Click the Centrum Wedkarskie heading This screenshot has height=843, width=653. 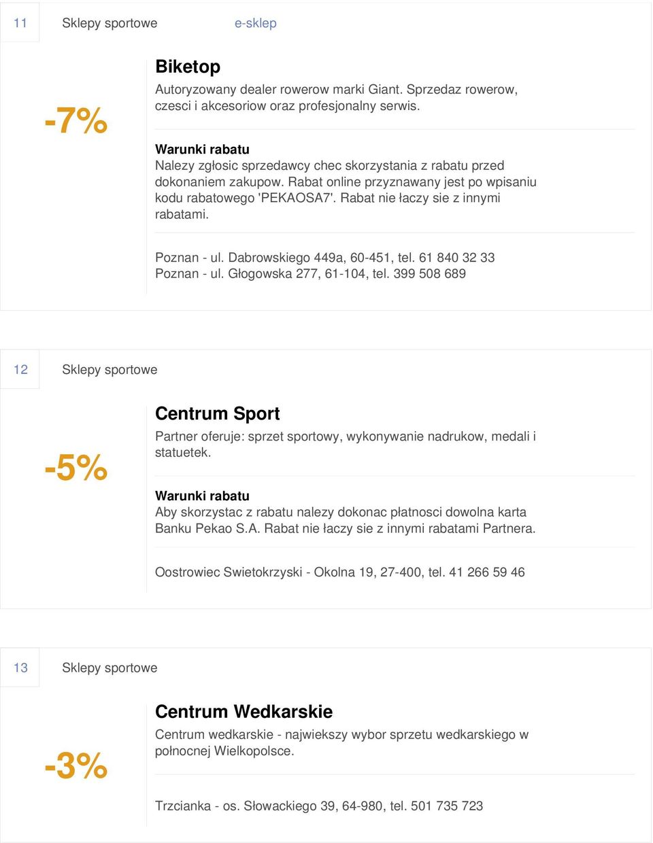pos(244,712)
